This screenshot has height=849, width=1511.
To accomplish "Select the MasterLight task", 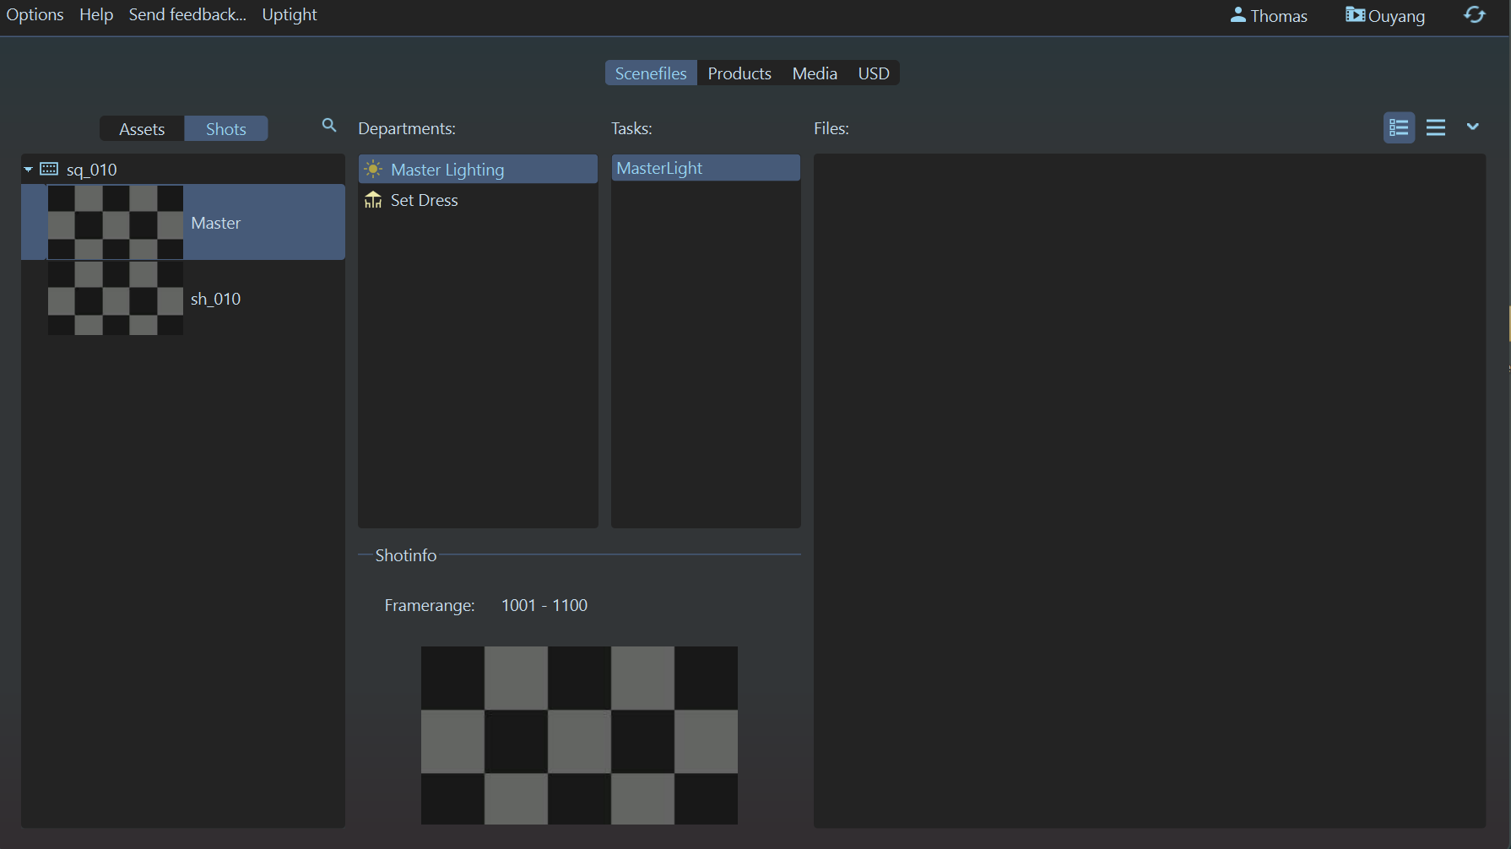I will pos(659,168).
